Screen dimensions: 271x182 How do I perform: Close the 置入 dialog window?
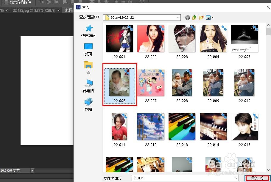268,7
